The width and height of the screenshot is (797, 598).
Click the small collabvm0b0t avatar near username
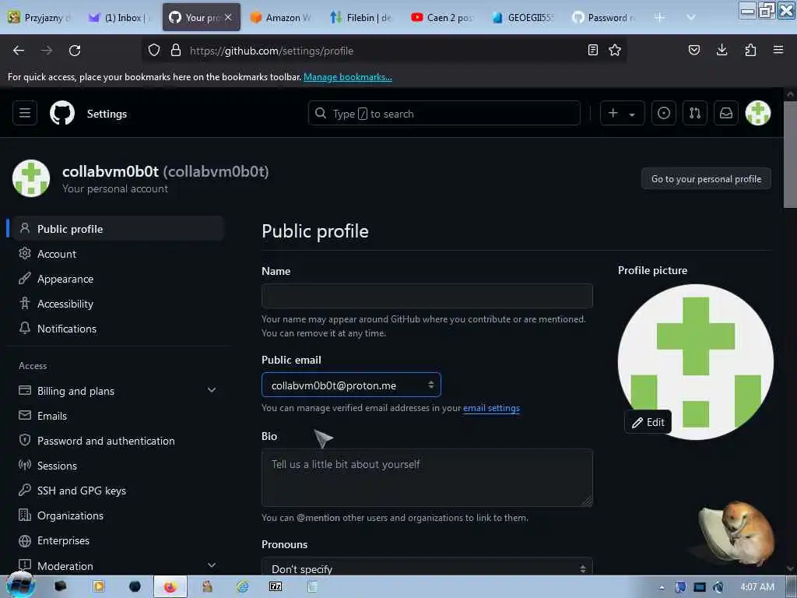tap(31, 178)
